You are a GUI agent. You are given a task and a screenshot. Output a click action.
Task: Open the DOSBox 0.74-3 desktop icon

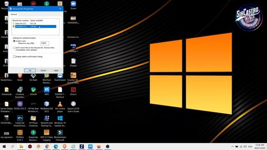20,135
